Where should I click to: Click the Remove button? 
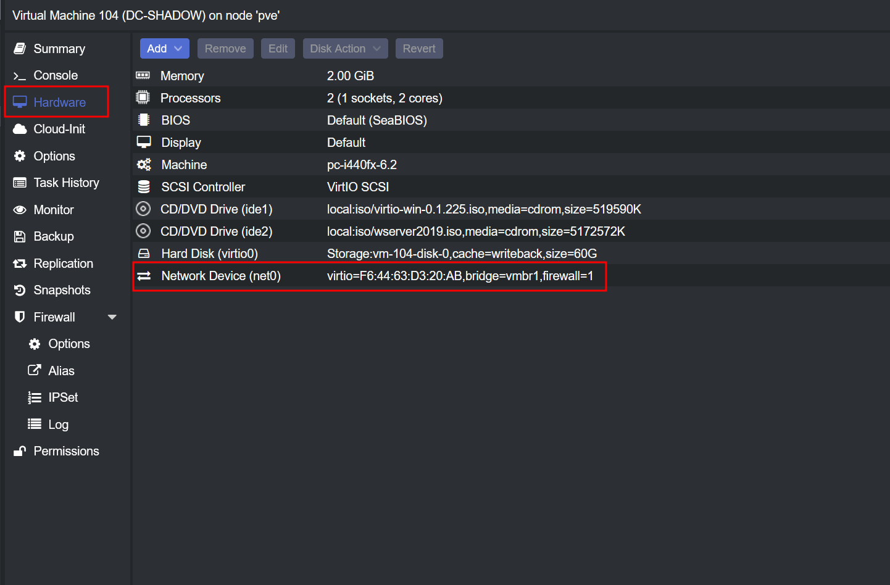click(x=225, y=49)
